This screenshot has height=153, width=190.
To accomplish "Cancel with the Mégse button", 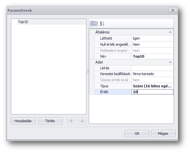I will 163,133.
